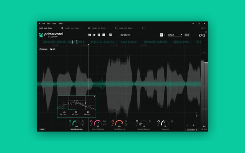This screenshot has height=153, width=245.
Task: Open the File menu
Action: click(x=44, y=24)
